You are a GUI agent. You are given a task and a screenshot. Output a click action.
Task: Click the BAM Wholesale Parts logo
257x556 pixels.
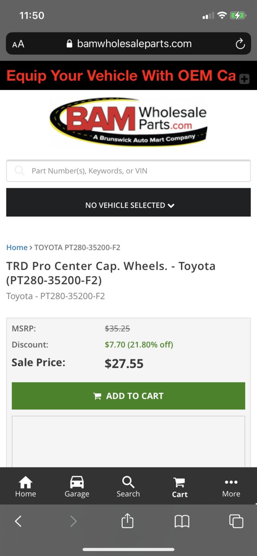click(x=128, y=122)
